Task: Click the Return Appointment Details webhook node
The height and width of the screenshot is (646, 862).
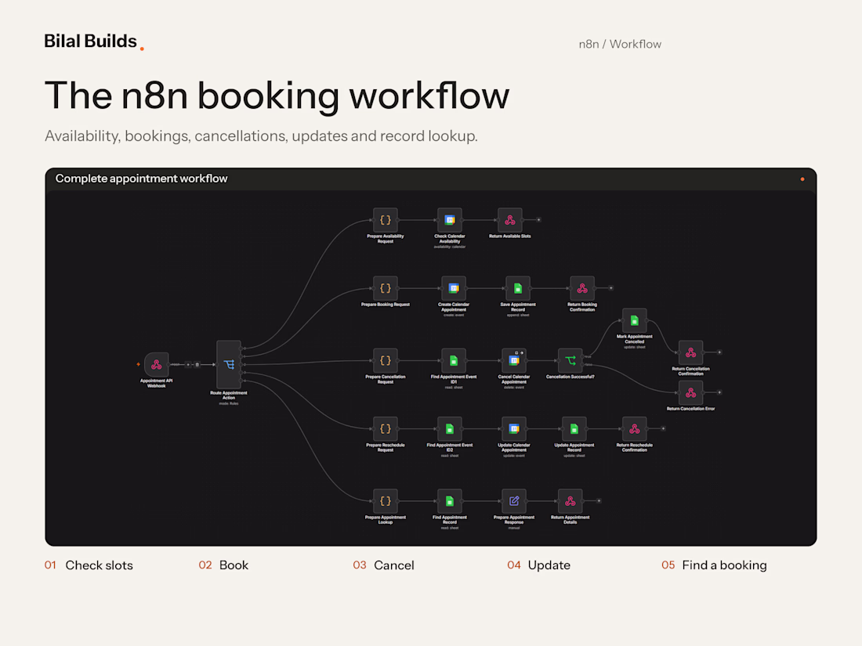Action: coord(570,501)
